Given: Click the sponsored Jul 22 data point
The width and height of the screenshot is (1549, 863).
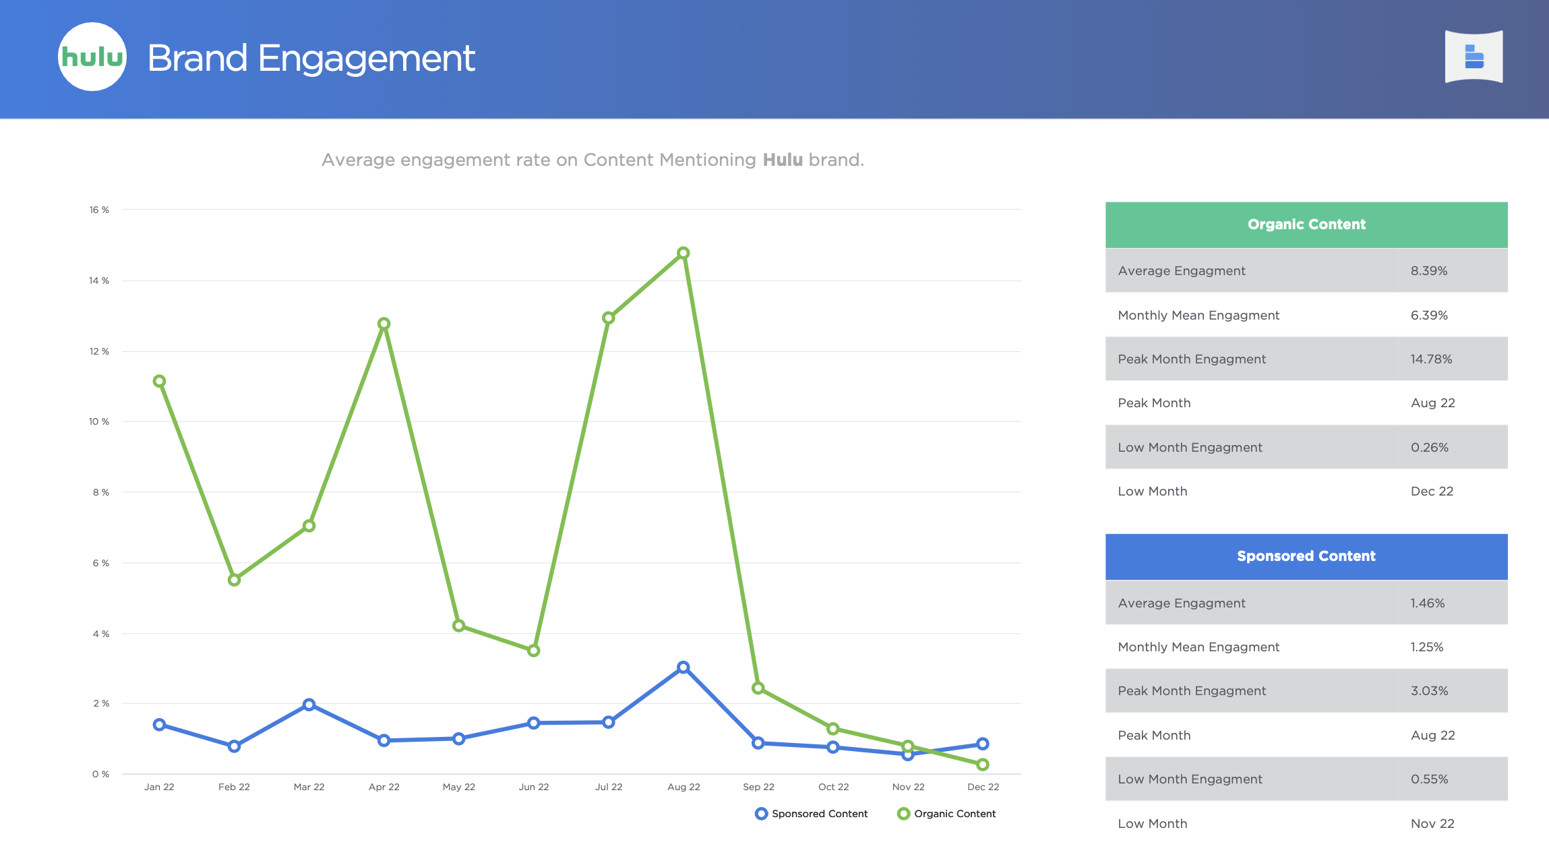Looking at the screenshot, I should point(609,722).
